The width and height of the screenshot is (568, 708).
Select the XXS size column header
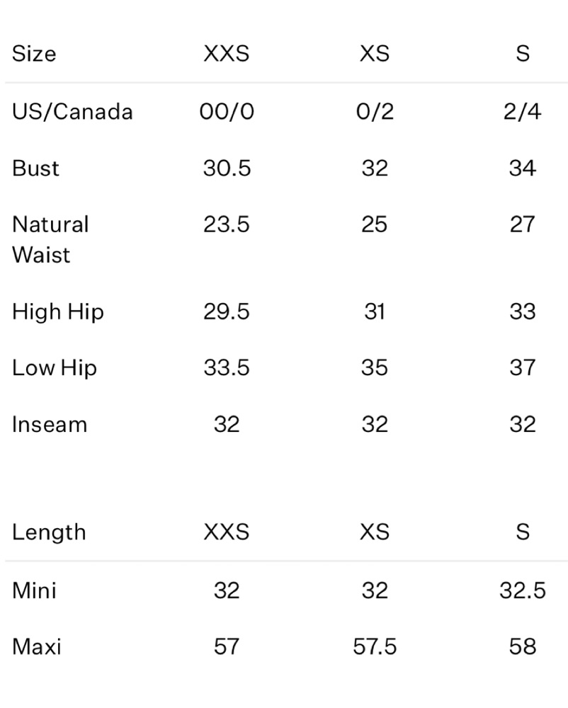pyautogui.click(x=226, y=54)
